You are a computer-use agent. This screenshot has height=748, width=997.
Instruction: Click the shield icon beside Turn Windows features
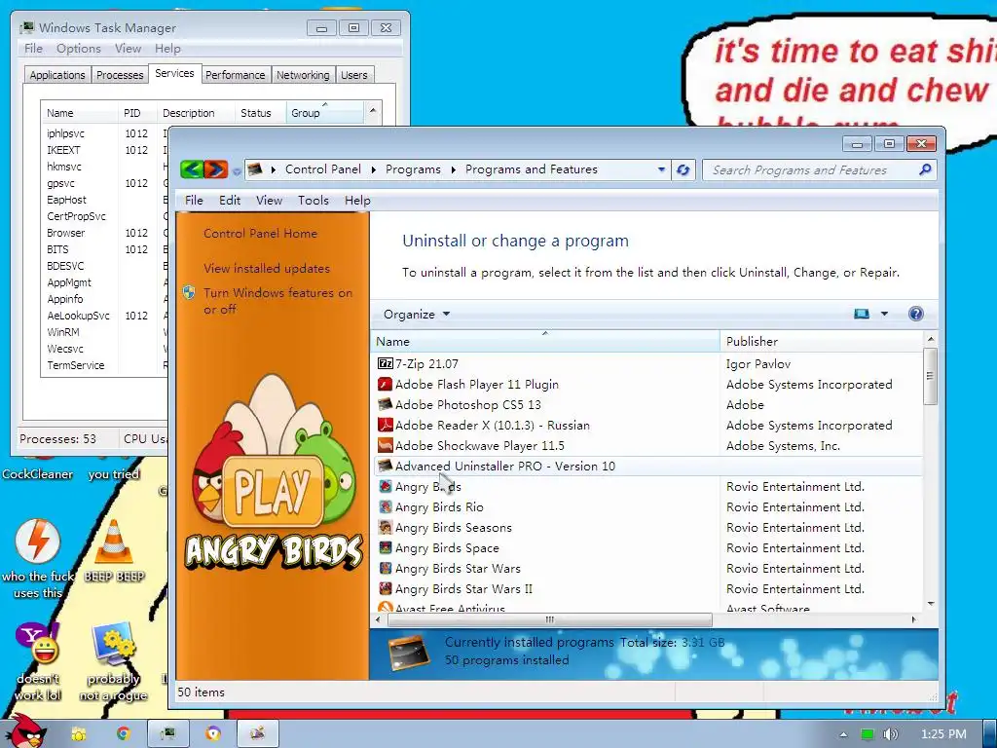(x=189, y=292)
